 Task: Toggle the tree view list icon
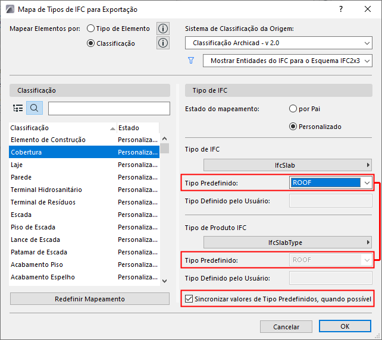tap(18, 108)
